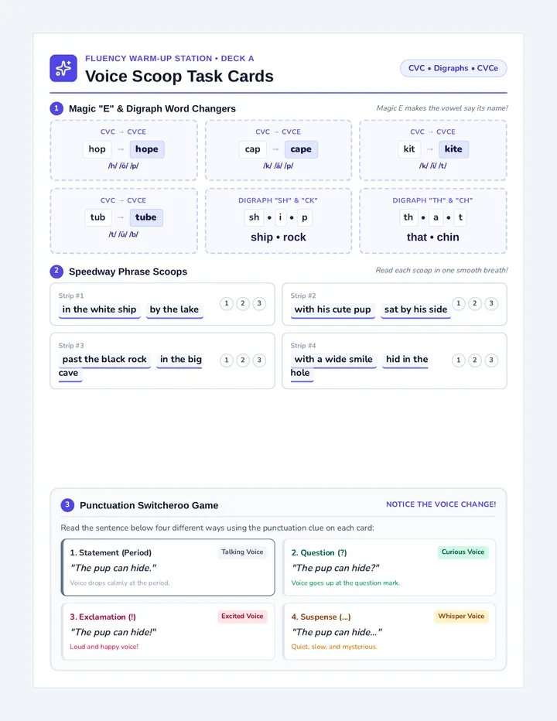Select the word 'cap' tile
The image size is (557, 721).
pyautogui.click(x=252, y=149)
